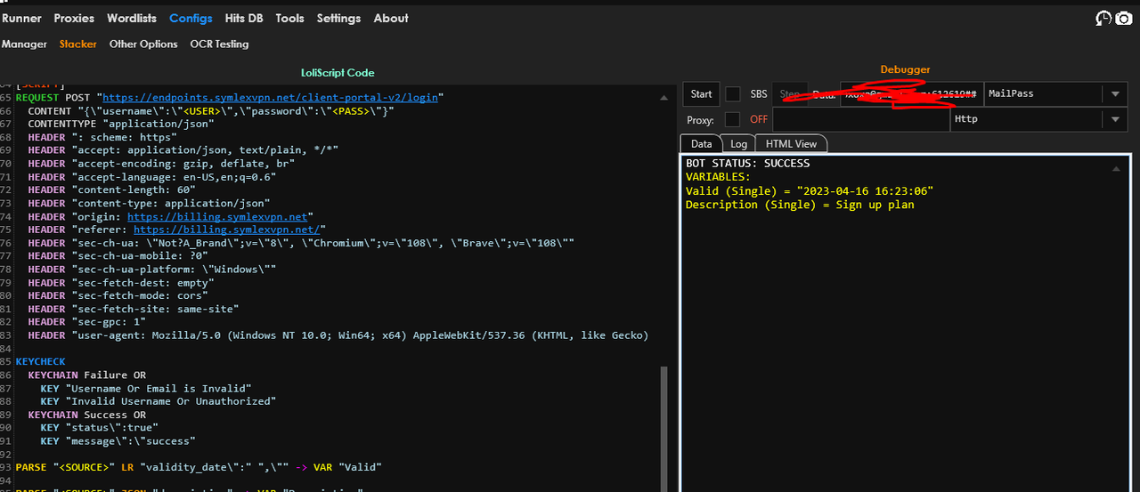1140x492 pixels.
Task: Click the debugger test data input field
Action: (x=911, y=93)
